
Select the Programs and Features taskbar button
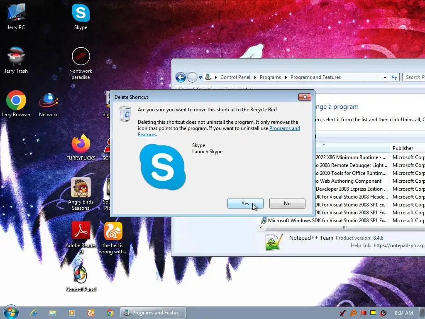(153, 313)
